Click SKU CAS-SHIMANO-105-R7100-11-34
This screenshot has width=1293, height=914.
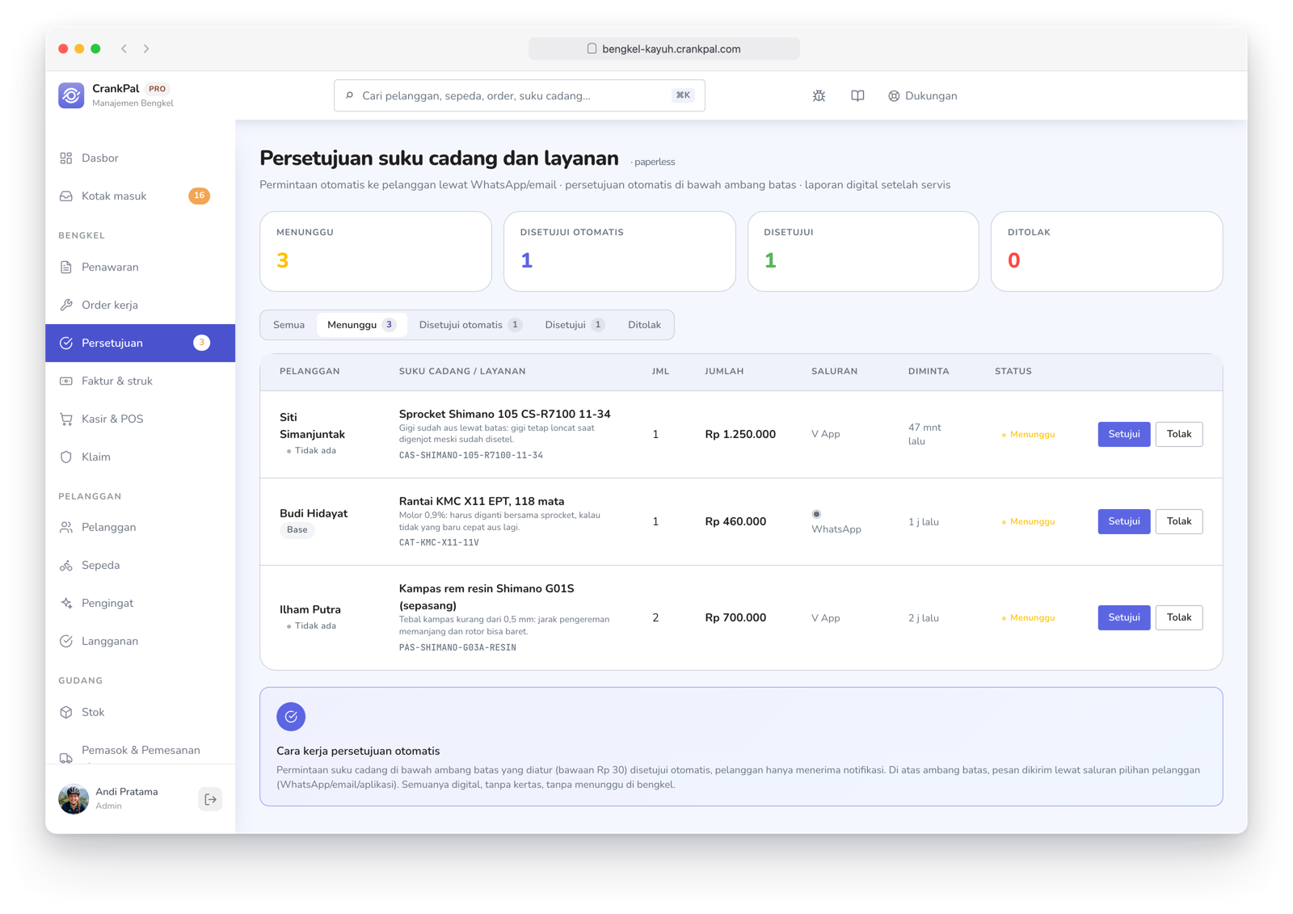[x=471, y=456]
